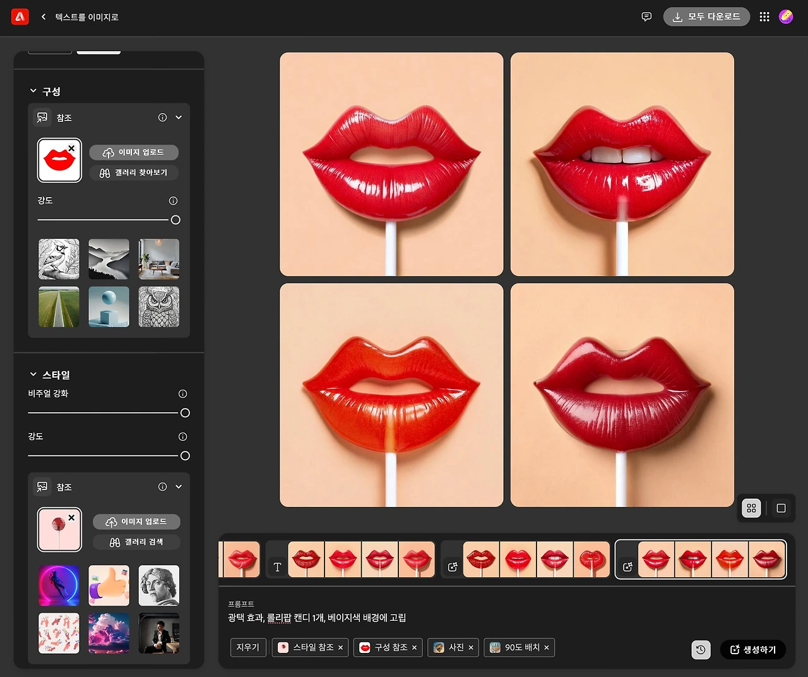Select the sphere on cube composition sample
808x677 pixels.
click(109, 307)
